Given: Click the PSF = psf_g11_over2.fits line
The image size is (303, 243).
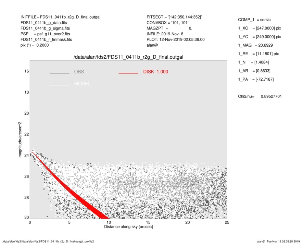Looking at the screenshot, I should click(45, 34).
